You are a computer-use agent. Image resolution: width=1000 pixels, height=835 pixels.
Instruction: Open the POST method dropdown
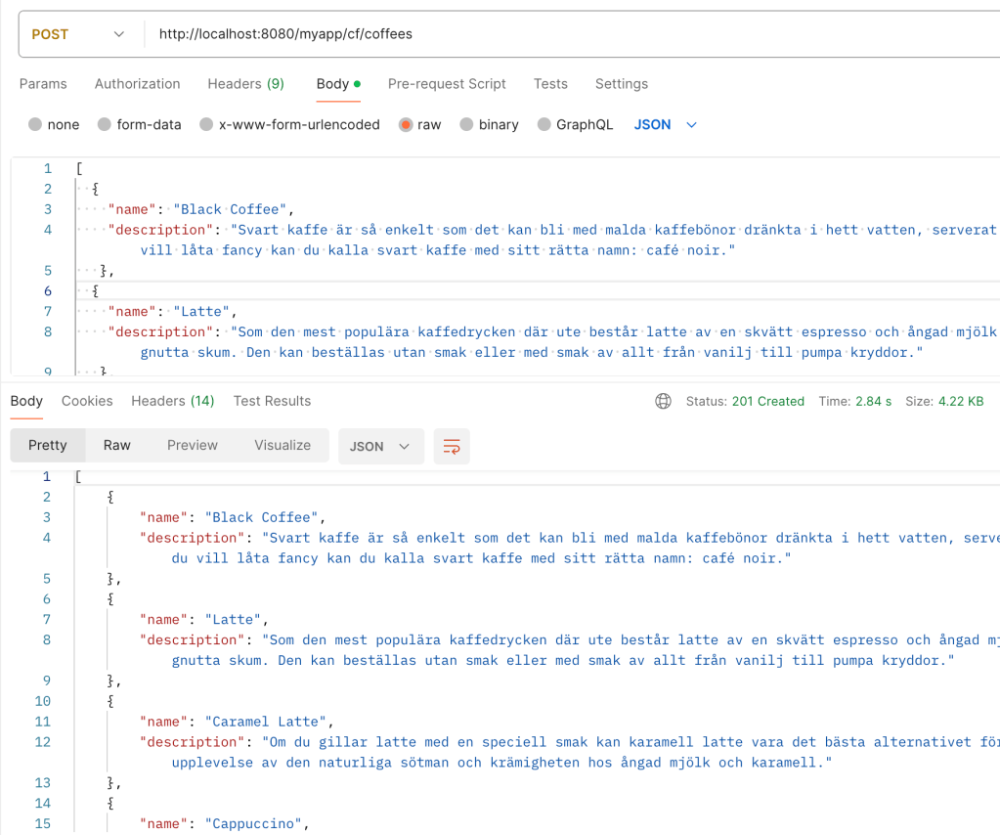click(78, 34)
